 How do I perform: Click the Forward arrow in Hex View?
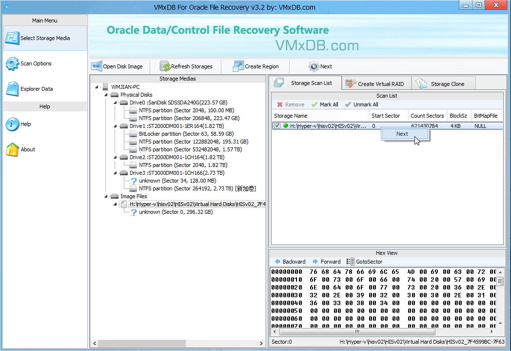point(315,262)
